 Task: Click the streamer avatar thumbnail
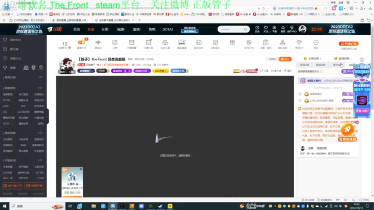click(66, 65)
